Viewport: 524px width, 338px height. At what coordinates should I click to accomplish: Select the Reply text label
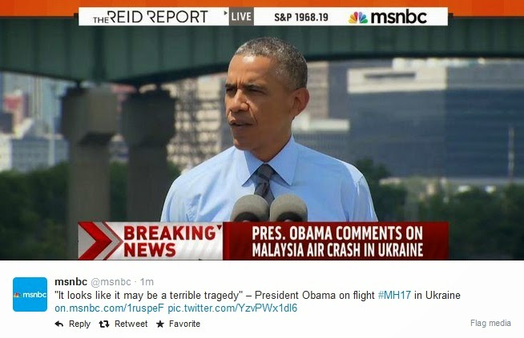pyautogui.click(x=79, y=324)
